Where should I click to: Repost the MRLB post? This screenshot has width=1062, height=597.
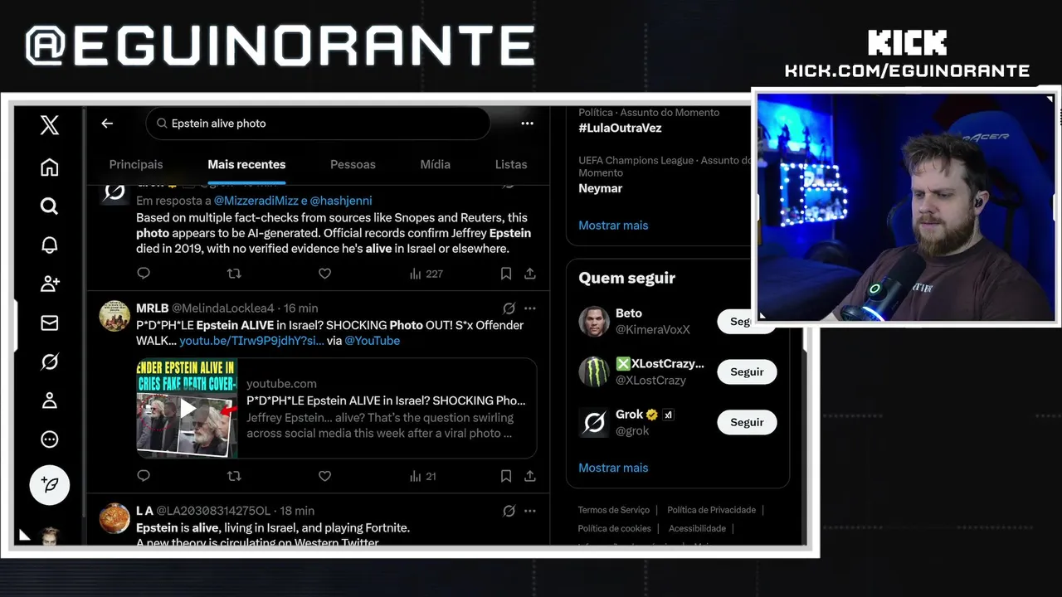pyautogui.click(x=234, y=476)
